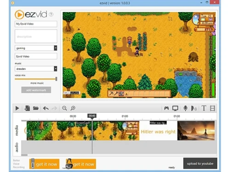Screen dimensions: 230x172
Task: Select the sunset landscape clip in timeline
Action: pyautogui.click(x=196, y=131)
